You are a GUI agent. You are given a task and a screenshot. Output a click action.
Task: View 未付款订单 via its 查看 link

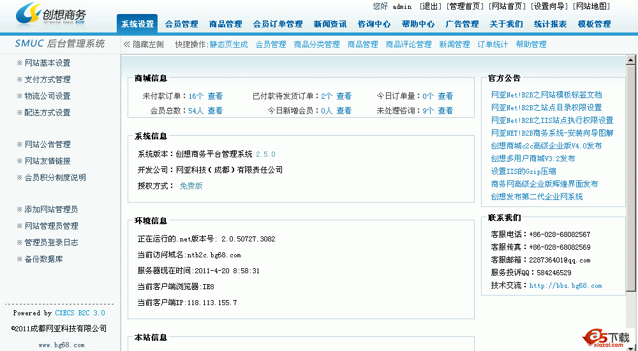215,96
